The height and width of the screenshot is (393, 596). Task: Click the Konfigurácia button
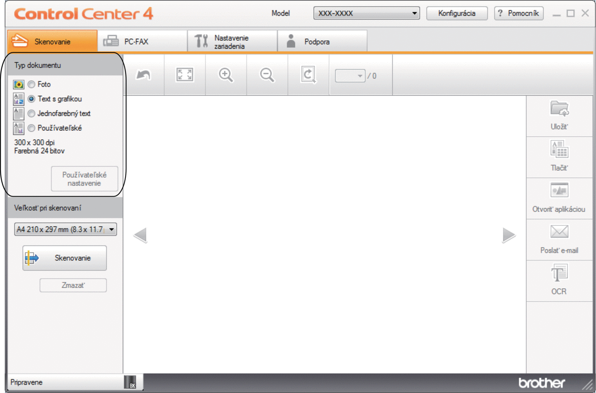point(457,13)
